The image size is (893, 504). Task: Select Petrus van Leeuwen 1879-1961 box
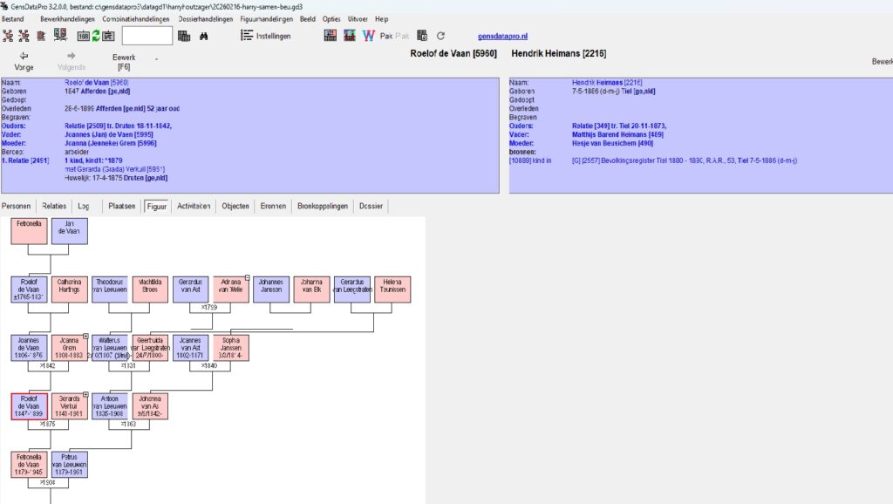(70, 465)
